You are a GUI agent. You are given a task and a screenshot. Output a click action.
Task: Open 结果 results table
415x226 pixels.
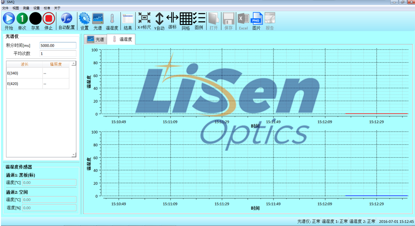click(128, 21)
